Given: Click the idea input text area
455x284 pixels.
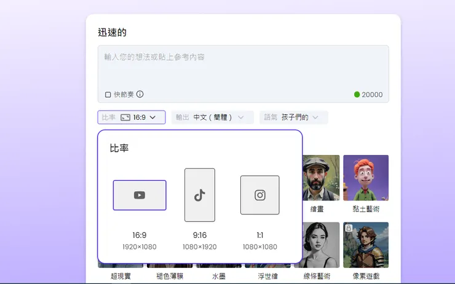Looking at the screenshot, I should coord(243,74).
